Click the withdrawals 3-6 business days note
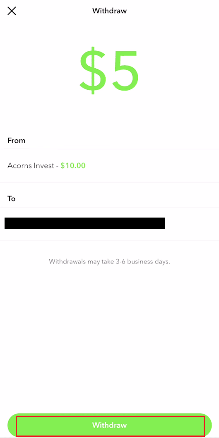Viewport: 219px width, 438px height. click(x=110, y=262)
